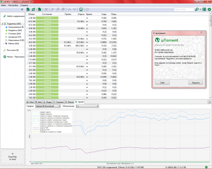Screen dimensions: 212x169
Task: Open the Справка menu
Action: coord(24,5)
